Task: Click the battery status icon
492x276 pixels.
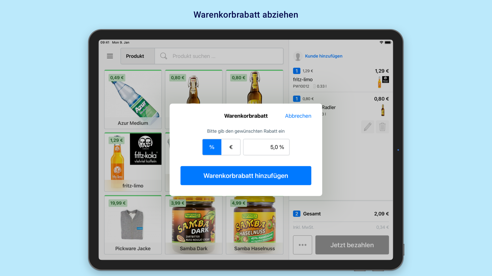Action: point(388,42)
